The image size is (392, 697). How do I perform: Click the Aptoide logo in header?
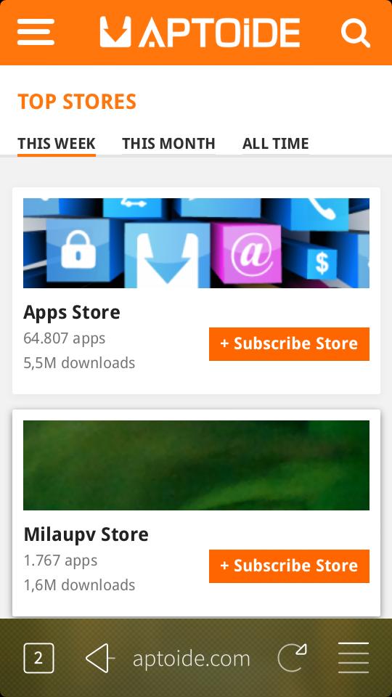200,32
